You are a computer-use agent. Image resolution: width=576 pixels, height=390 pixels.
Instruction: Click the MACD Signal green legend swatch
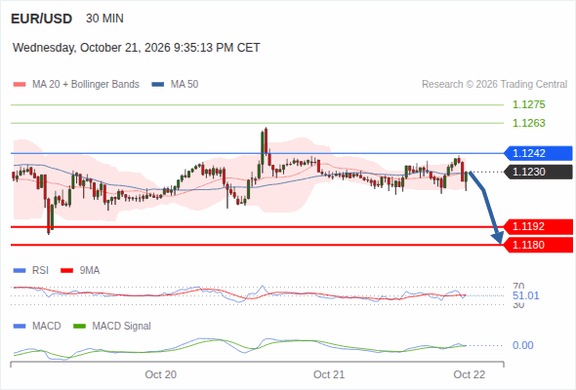(79, 327)
